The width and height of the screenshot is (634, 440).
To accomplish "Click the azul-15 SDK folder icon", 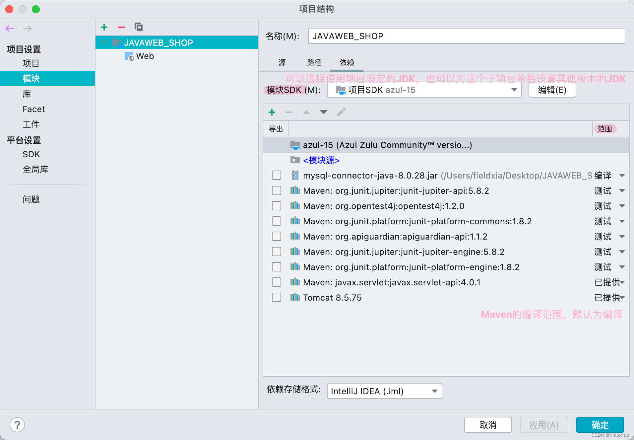I will tap(295, 145).
